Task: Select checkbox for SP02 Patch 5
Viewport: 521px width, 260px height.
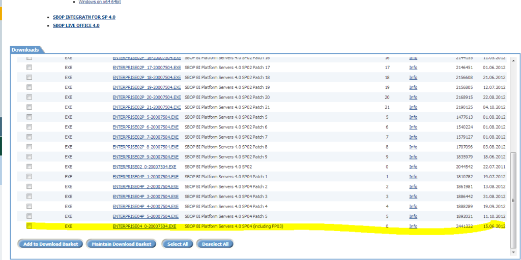Action: pyautogui.click(x=29, y=117)
